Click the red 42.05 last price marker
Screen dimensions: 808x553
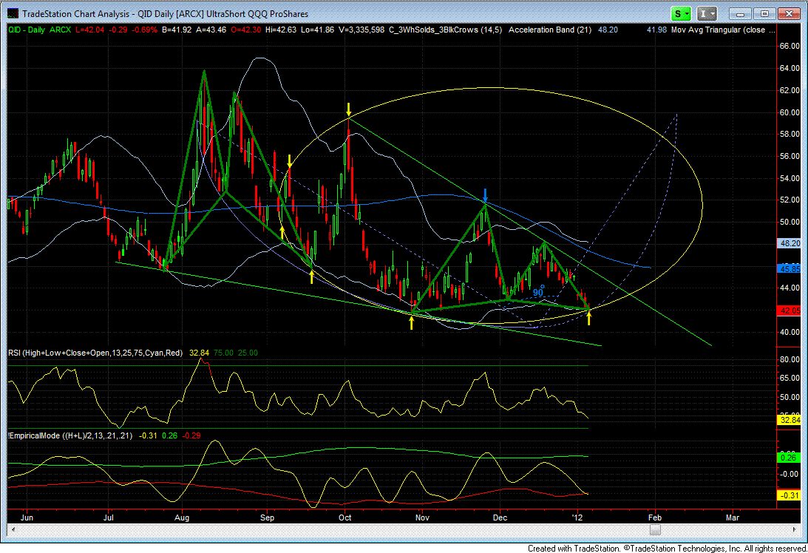click(790, 311)
